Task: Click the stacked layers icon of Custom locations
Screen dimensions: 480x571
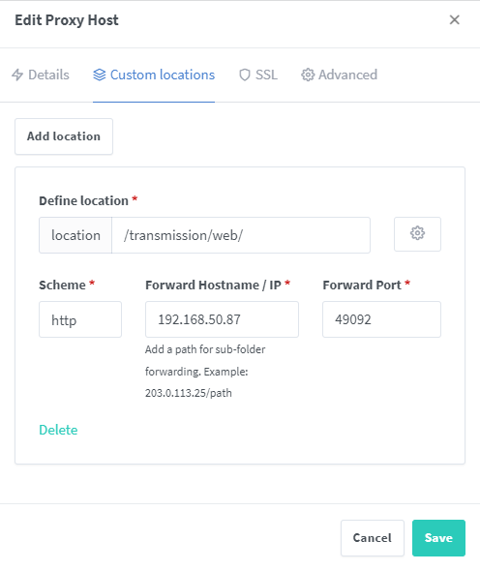Action: click(x=99, y=75)
